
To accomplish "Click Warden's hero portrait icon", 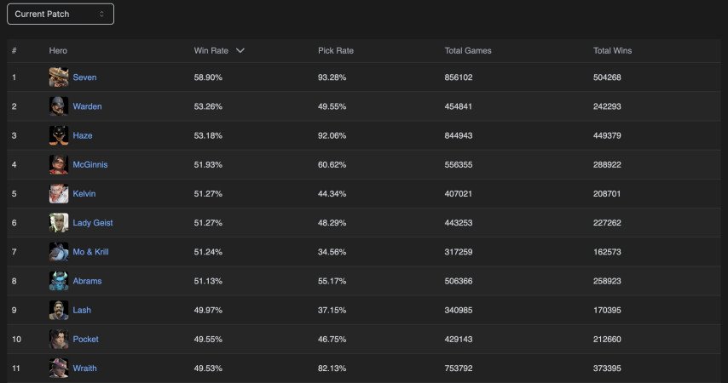I will 59,106.
